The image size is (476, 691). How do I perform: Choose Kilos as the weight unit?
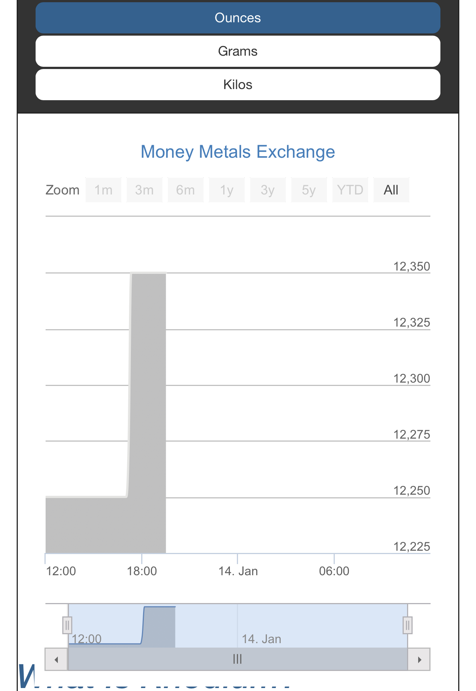(238, 85)
